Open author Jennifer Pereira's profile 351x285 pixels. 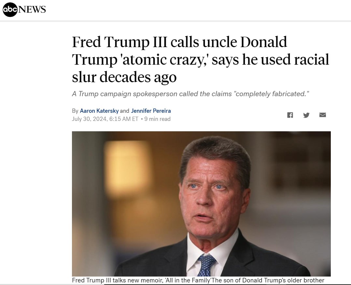tap(151, 111)
